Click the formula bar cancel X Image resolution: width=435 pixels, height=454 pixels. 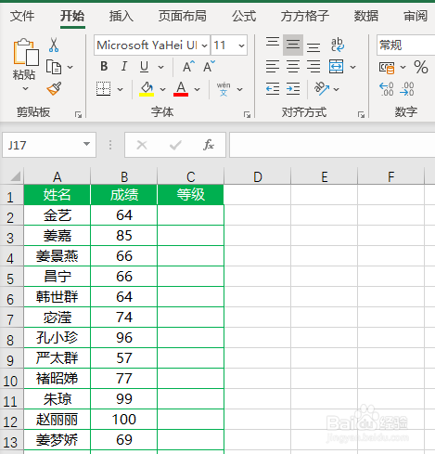tap(142, 145)
